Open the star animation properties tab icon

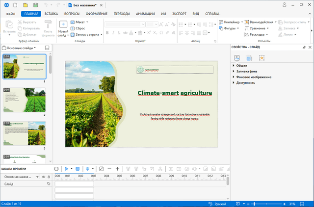(262, 58)
